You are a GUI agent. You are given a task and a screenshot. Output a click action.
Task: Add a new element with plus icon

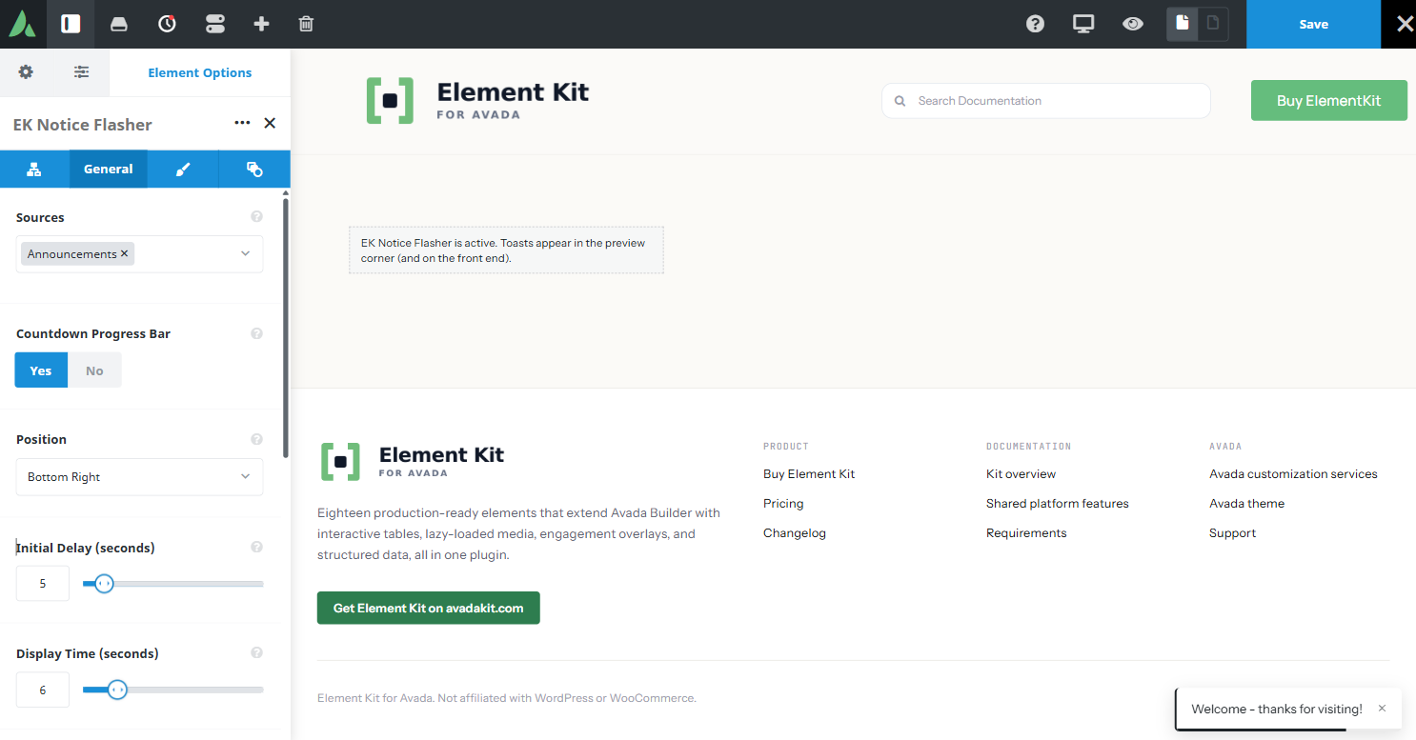coord(261,24)
